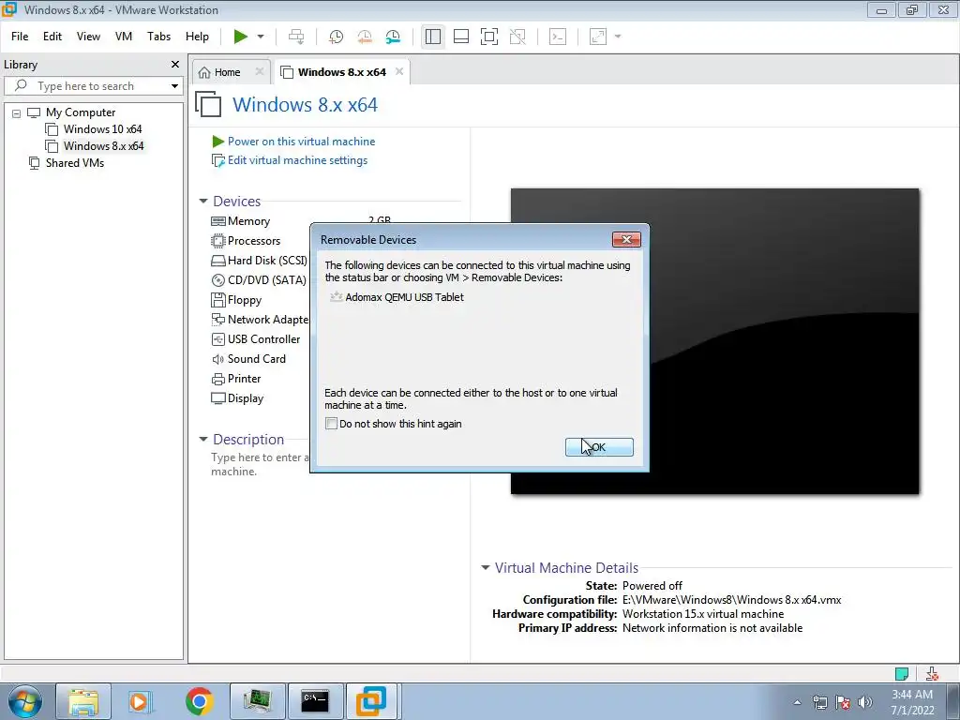This screenshot has height=720, width=960.
Task: Open the File menu
Action: click(20, 37)
